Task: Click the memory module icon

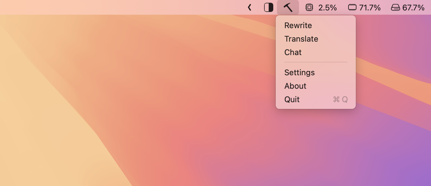Action: click(x=352, y=7)
